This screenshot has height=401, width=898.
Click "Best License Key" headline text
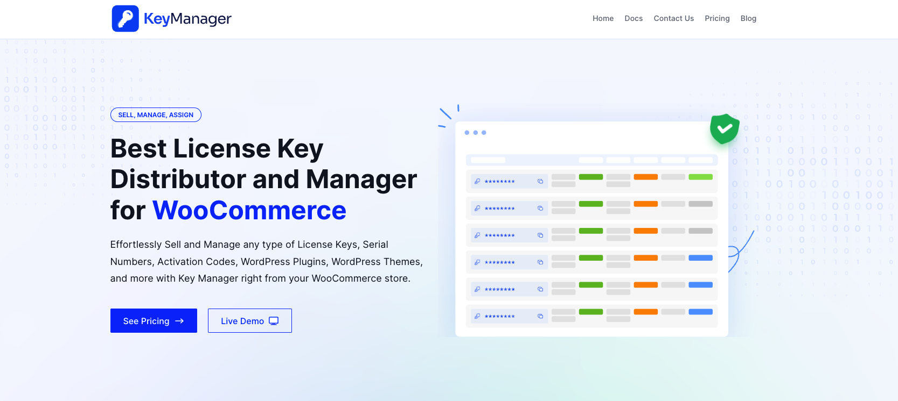coord(217,149)
